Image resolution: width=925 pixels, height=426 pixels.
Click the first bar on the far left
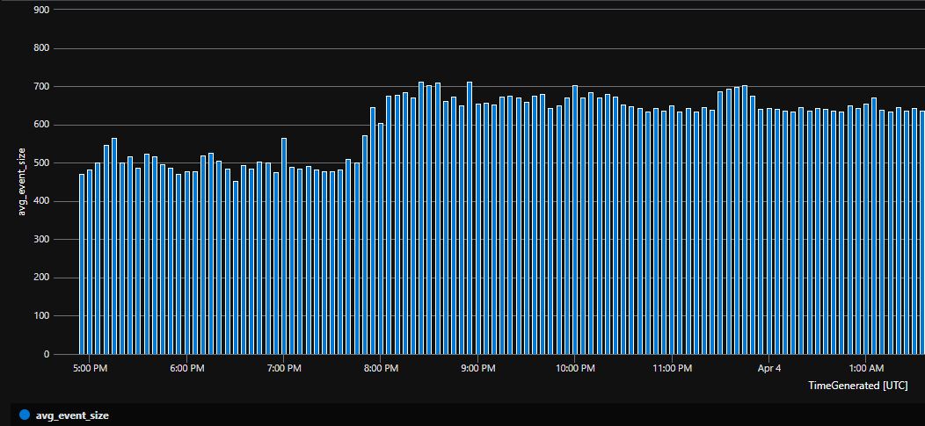pyautogui.click(x=82, y=264)
